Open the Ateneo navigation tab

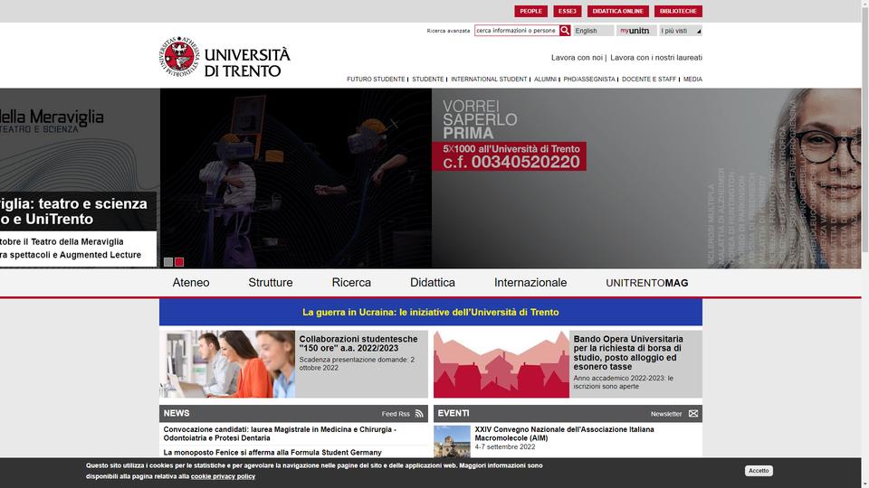(x=191, y=283)
